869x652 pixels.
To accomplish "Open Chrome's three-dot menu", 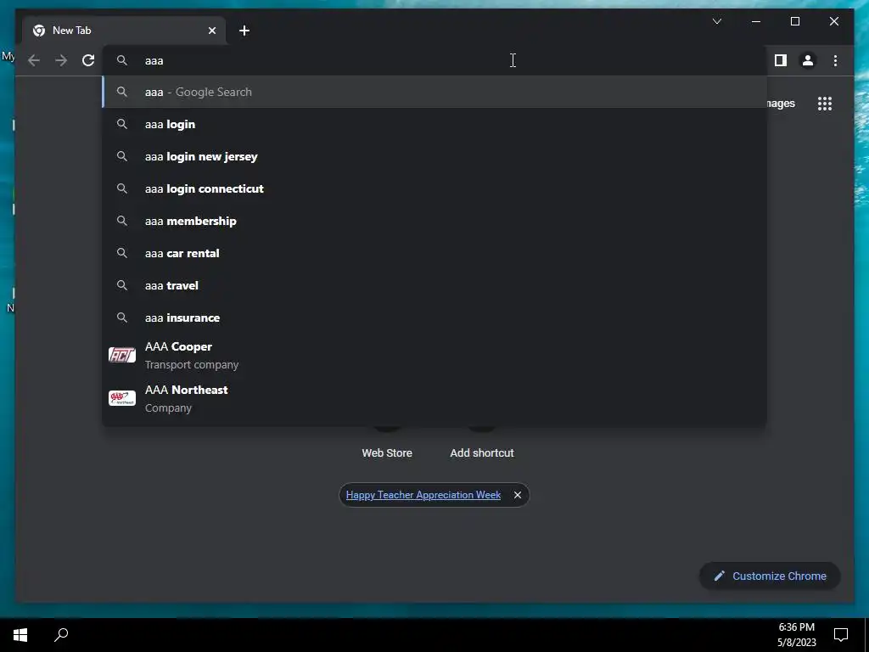I will [x=835, y=60].
